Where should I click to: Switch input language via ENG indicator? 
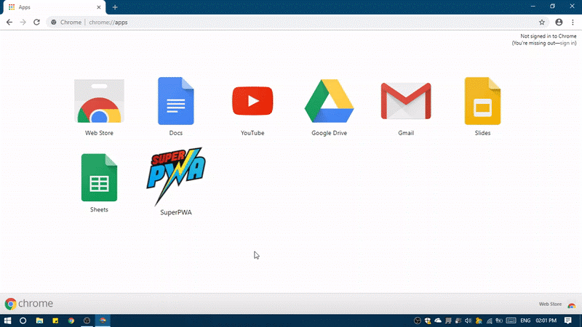(525, 320)
